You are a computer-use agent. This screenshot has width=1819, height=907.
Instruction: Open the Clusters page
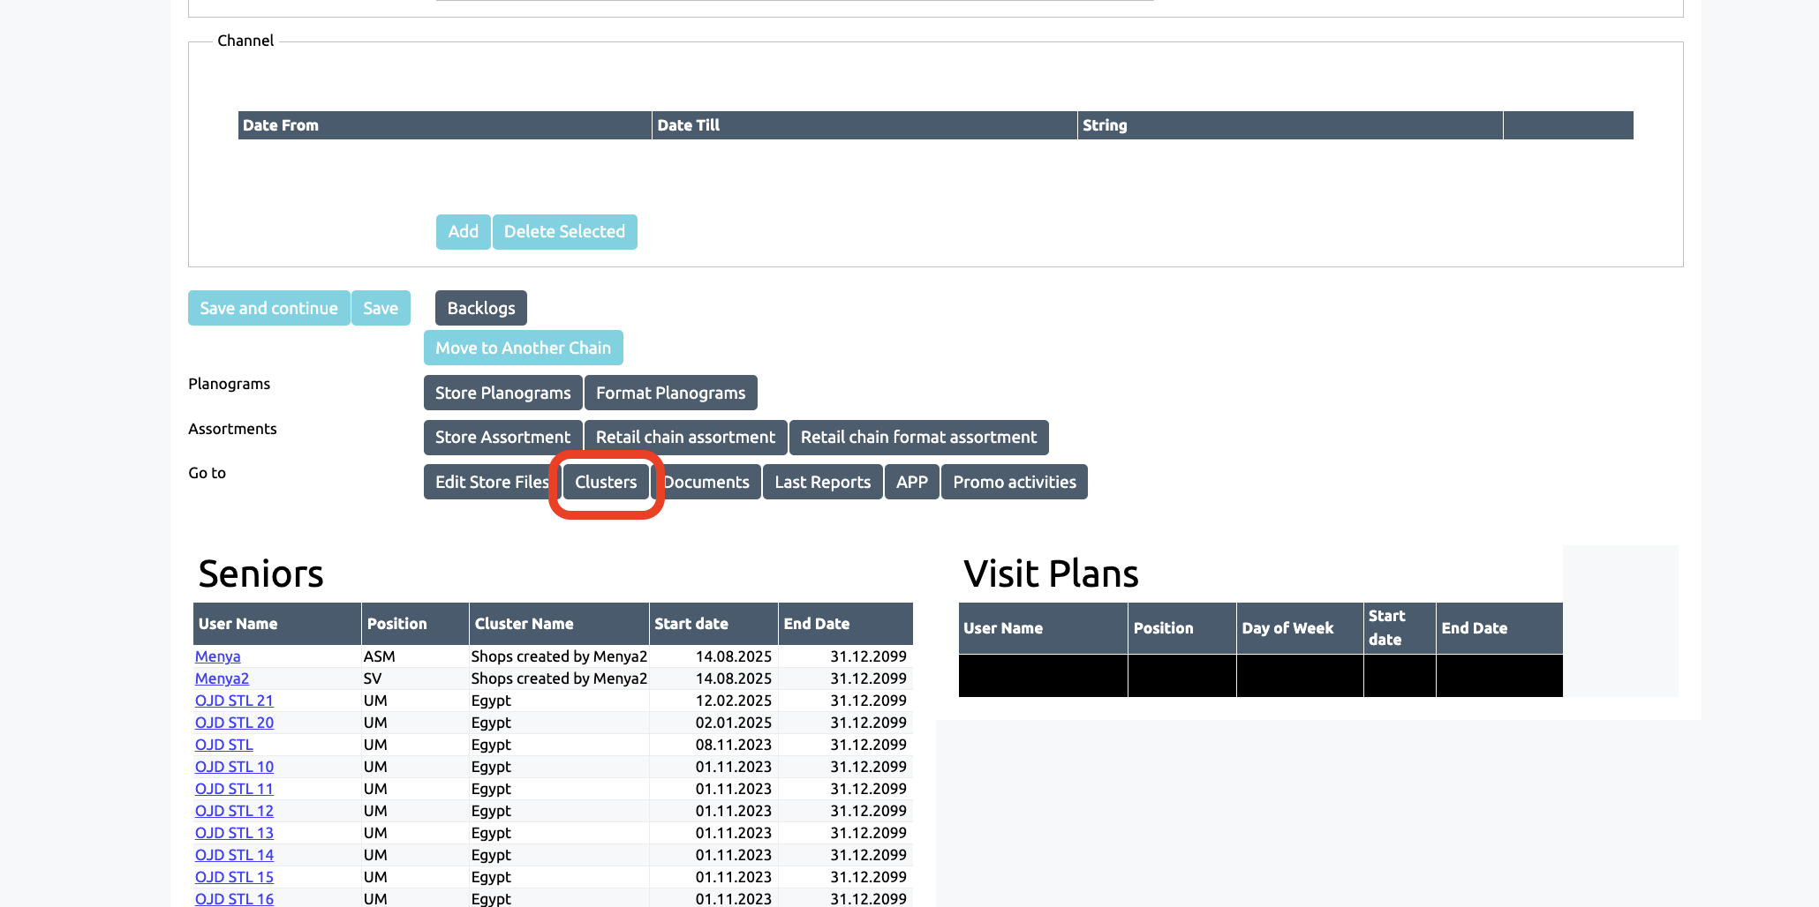pyautogui.click(x=606, y=483)
